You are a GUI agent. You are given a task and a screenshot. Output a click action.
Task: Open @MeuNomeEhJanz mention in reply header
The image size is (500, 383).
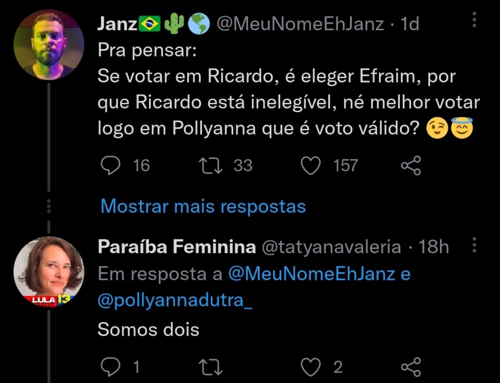312,274
